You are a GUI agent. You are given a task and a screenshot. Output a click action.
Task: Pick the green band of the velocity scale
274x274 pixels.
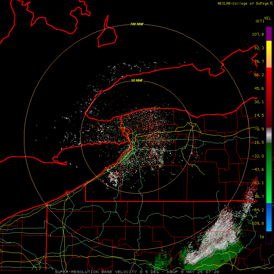tap(269, 173)
